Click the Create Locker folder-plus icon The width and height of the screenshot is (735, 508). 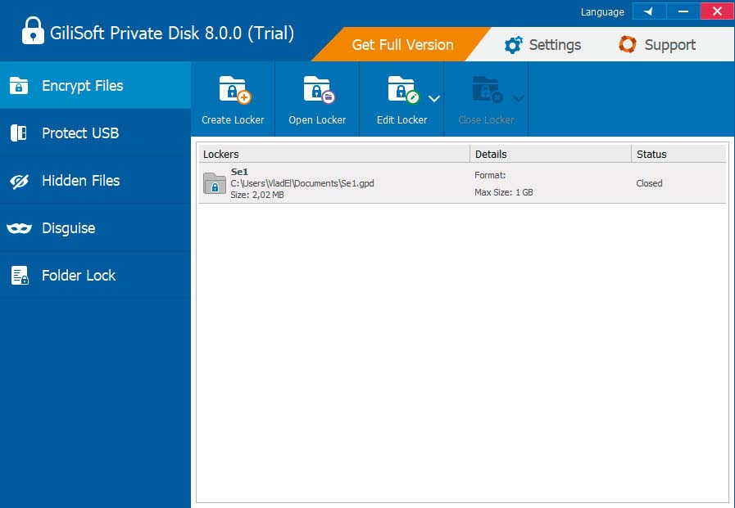click(235, 90)
